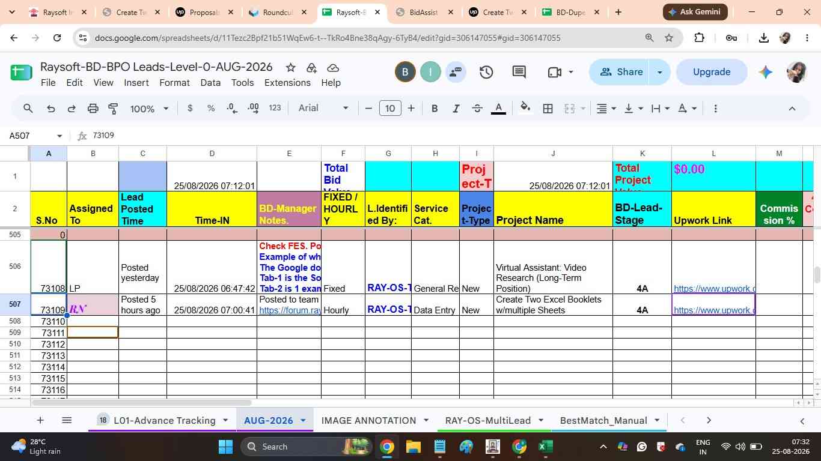Open the Upwork link in row 506

[714, 289]
